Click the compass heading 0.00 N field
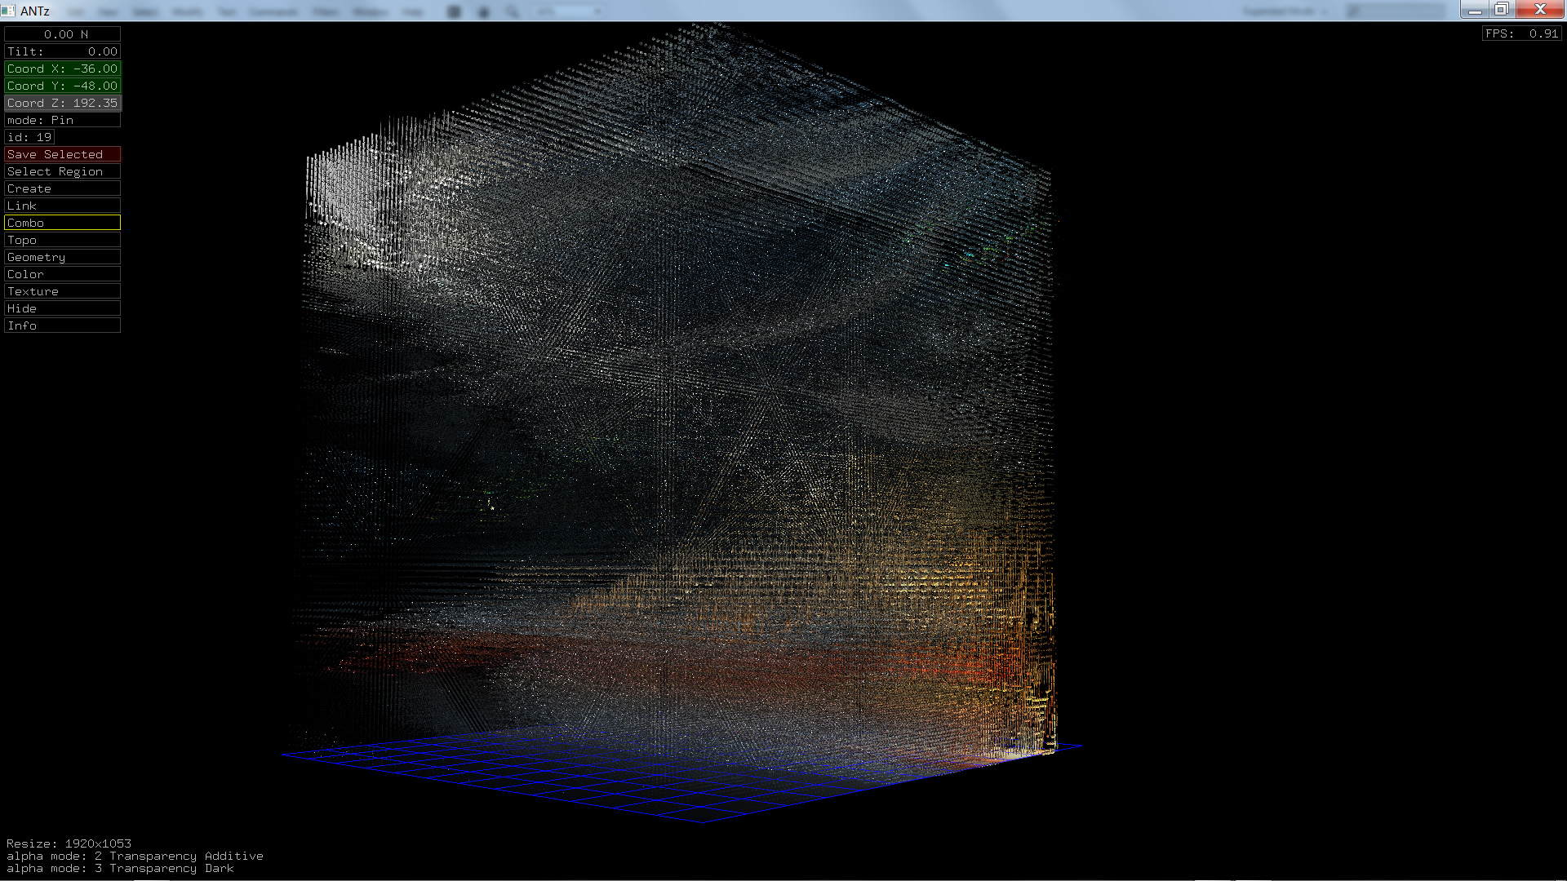This screenshot has height=881, width=1567. pos(62,34)
